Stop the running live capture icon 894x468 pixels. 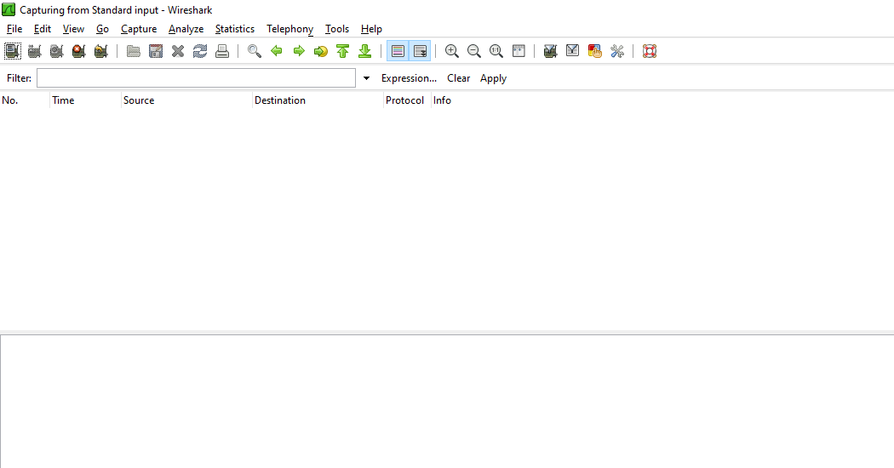coord(78,51)
